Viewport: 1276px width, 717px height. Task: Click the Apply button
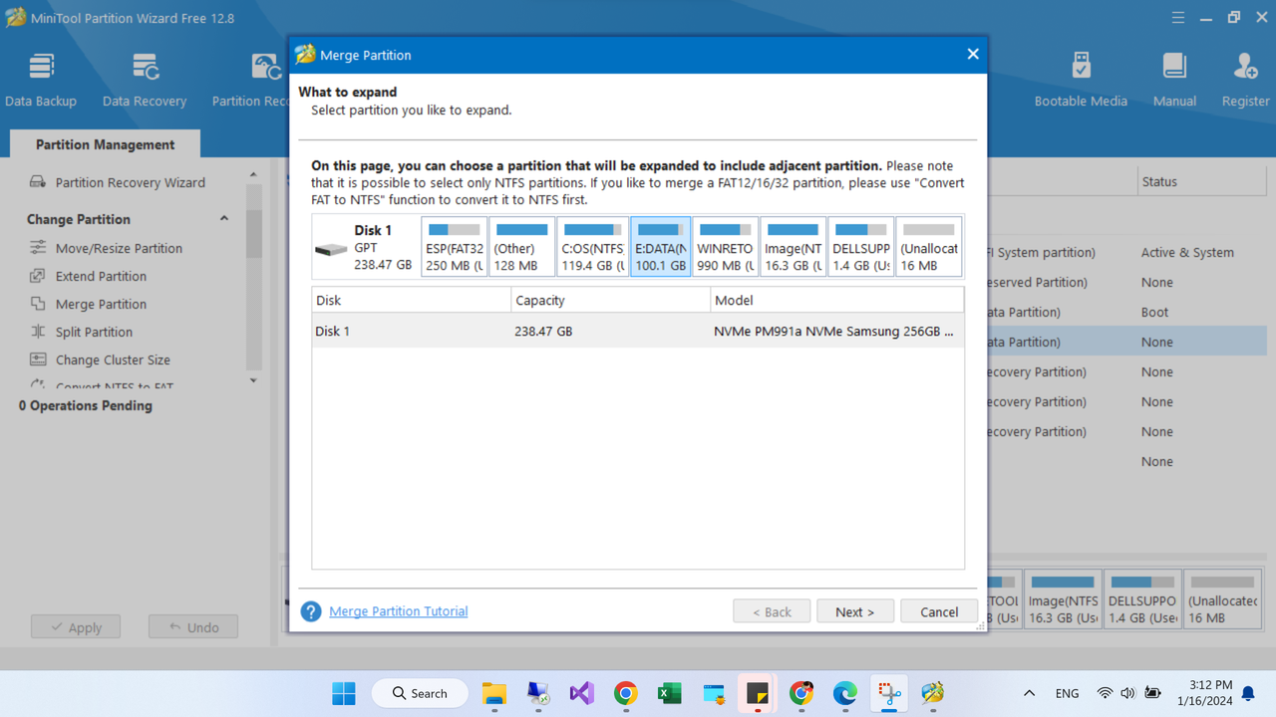click(x=76, y=626)
